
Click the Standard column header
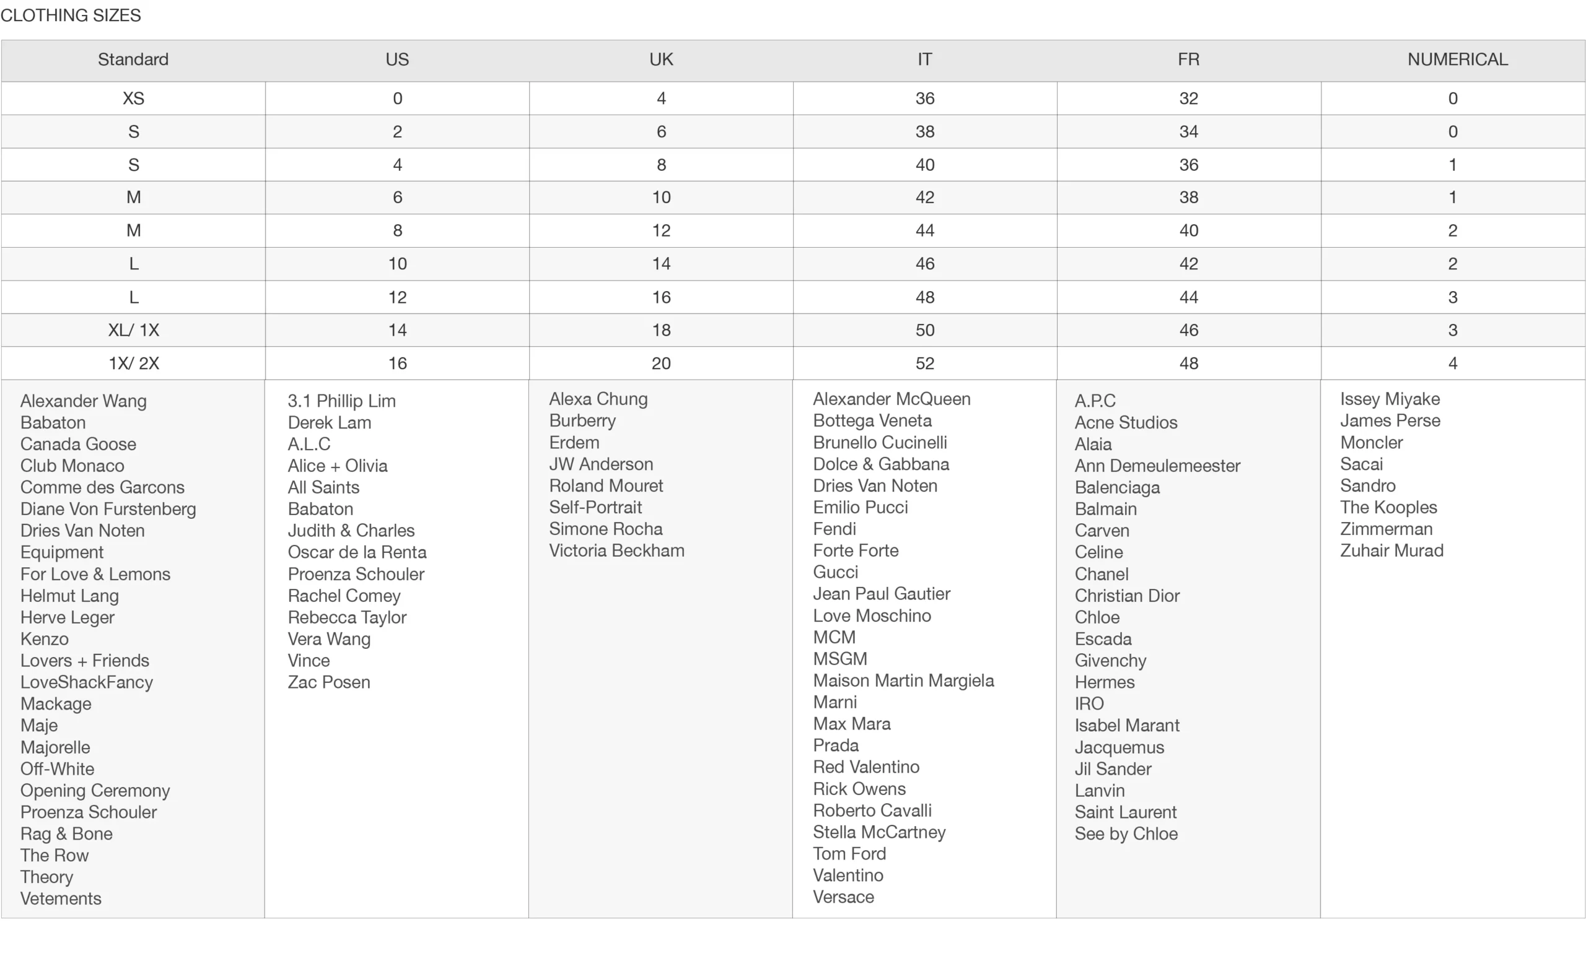tap(133, 60)
